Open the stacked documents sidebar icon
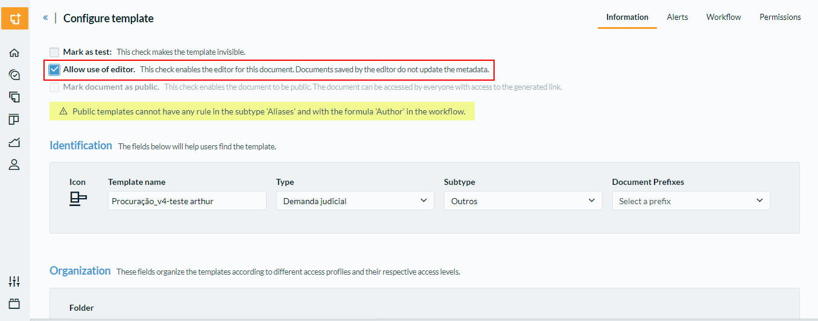The image size is (818, 321). tap(14, 97)
